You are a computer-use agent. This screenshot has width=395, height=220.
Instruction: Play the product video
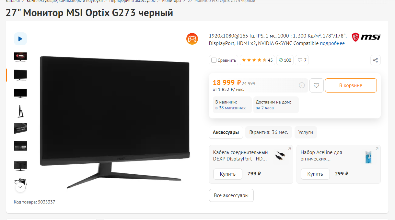pyautogui.click(x=20, y=39)
